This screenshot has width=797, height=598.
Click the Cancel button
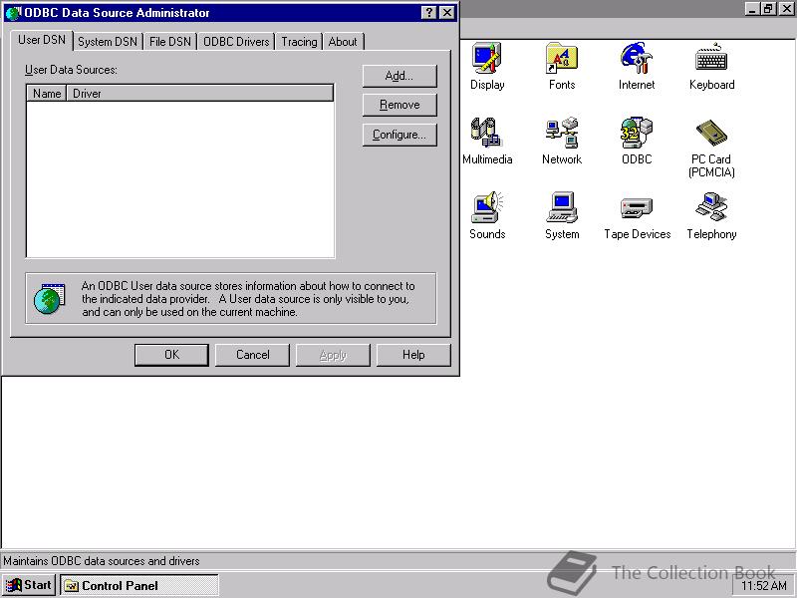click(x=253, y=355)
